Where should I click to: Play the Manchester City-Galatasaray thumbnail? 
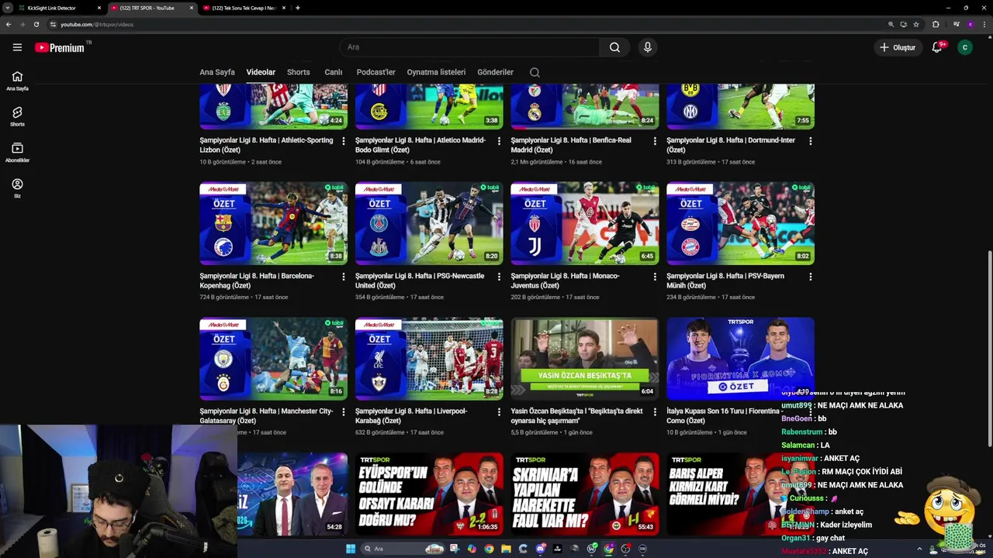(x=273, y=359)
